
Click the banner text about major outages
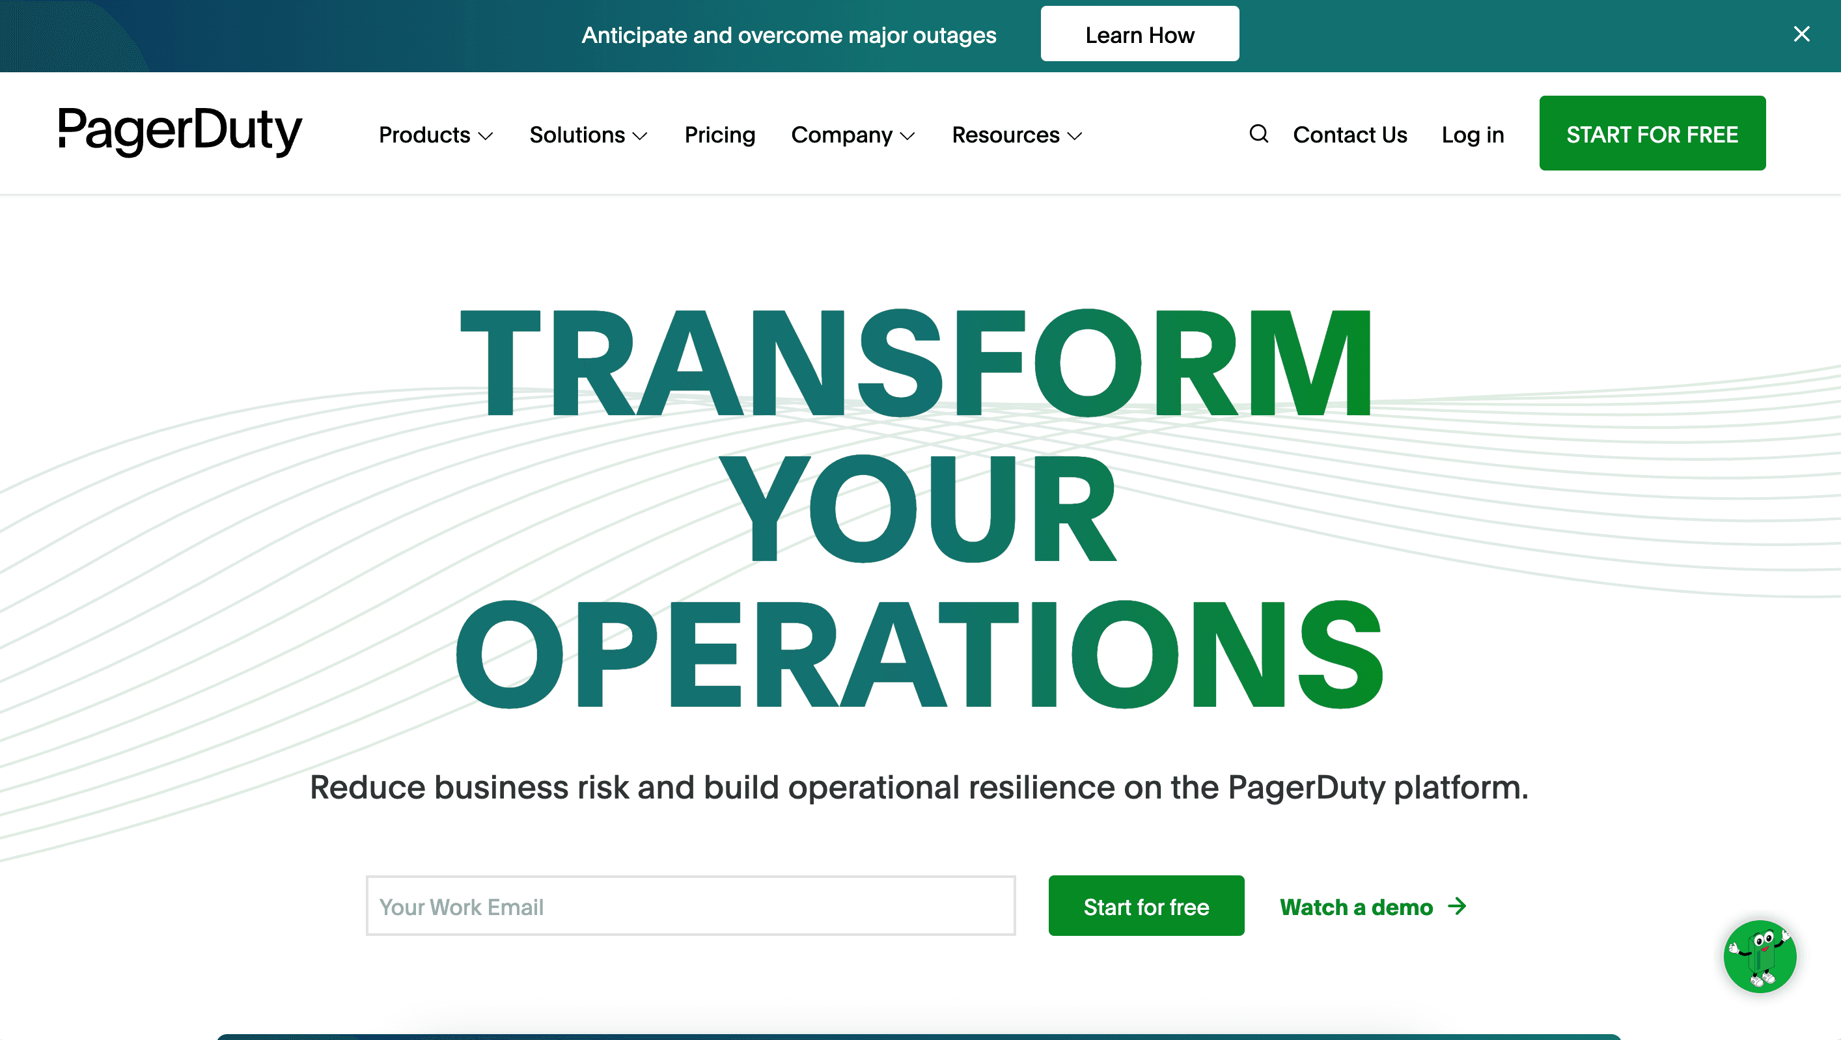pos(789,35)
